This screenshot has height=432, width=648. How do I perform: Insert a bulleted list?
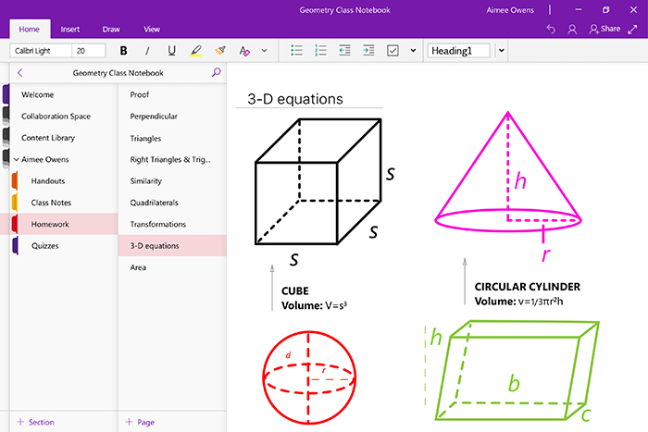point(297,51)
